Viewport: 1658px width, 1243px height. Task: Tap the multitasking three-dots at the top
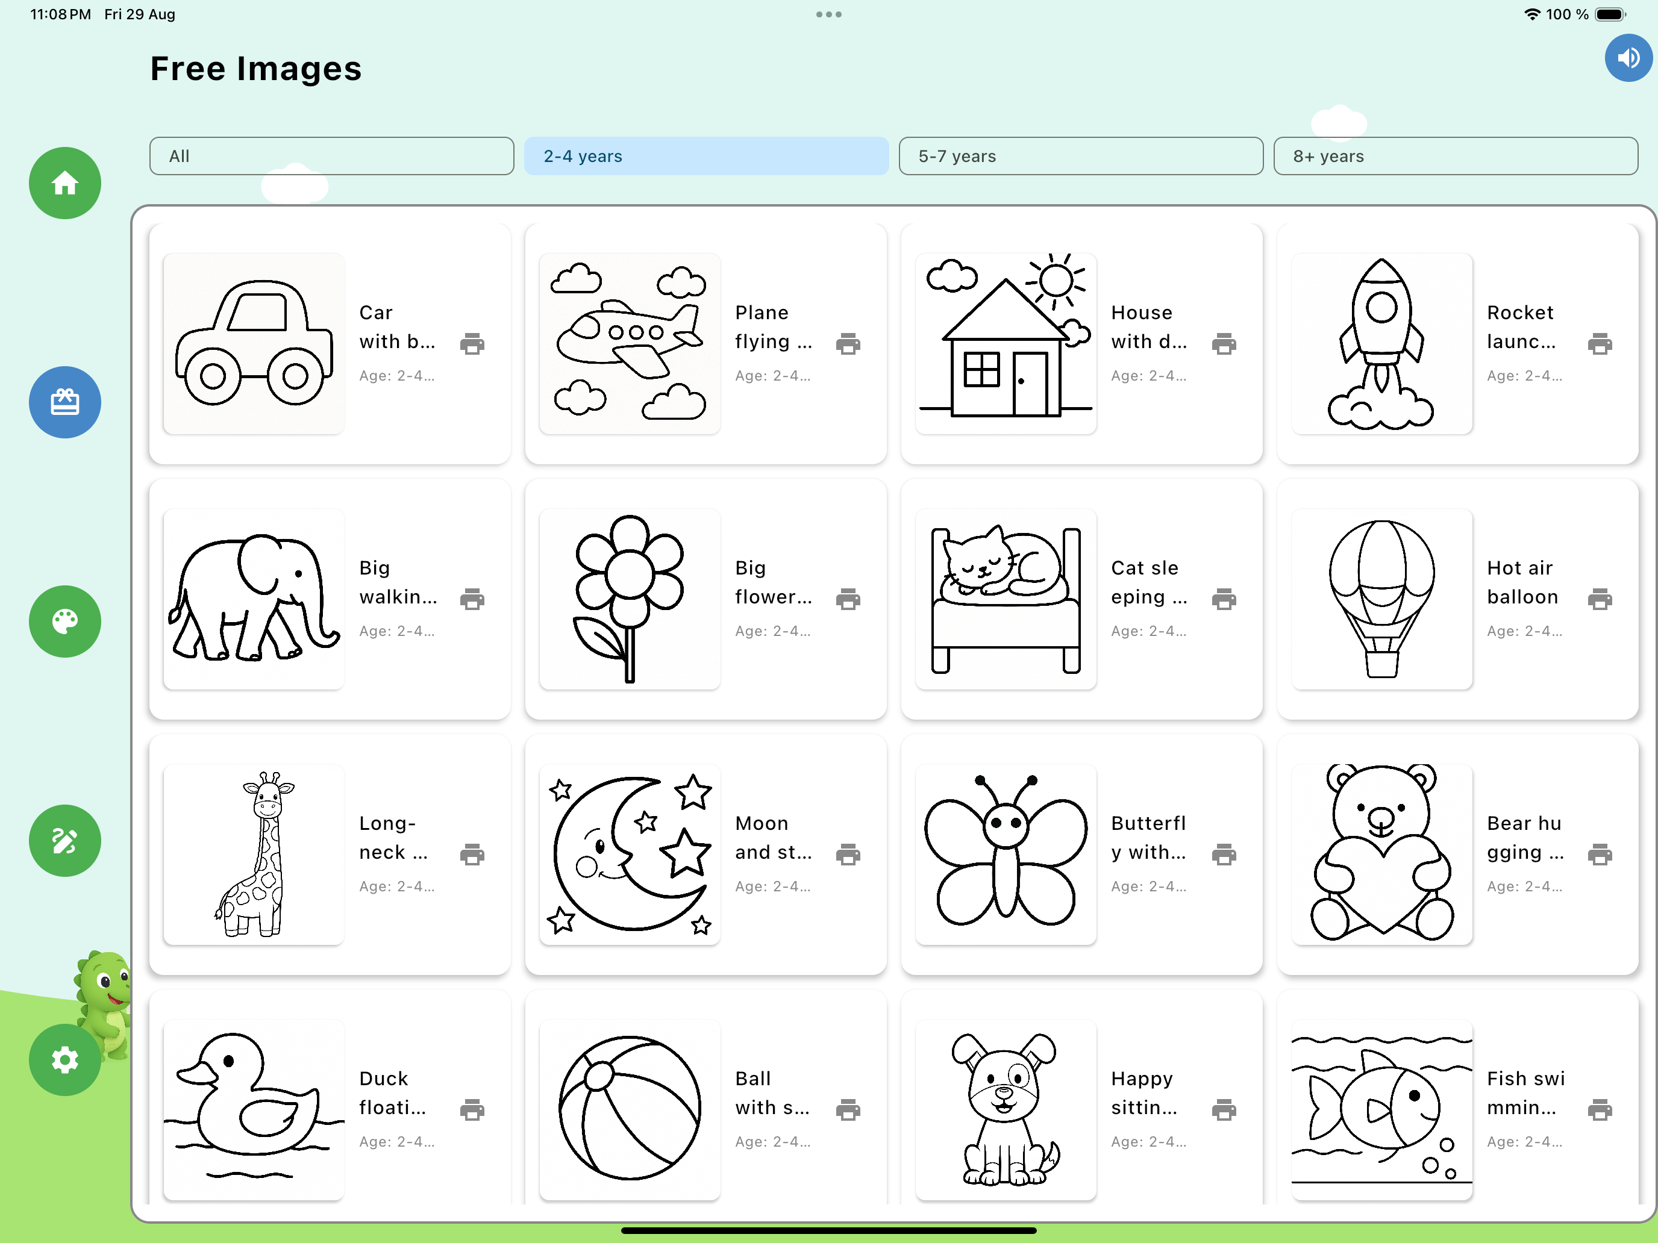(828, 14)
